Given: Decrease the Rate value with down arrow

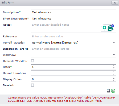Looking at the screenshot, I should (x=114, y=68).
